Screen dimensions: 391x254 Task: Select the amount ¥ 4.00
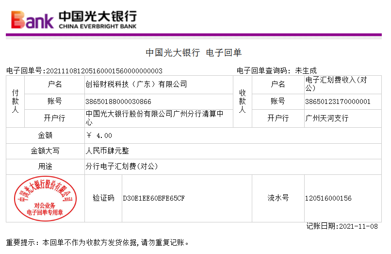click(98, 135)
